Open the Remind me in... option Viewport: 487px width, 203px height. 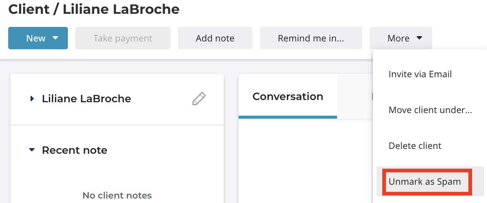pyautogui.click(x=311, y=38)
